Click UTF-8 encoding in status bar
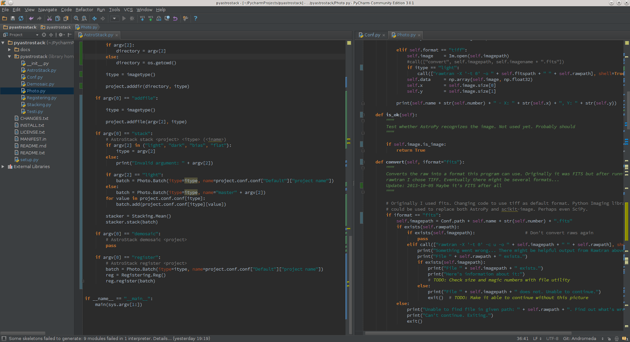Screen dimensions: 630x342 (552, 338)
